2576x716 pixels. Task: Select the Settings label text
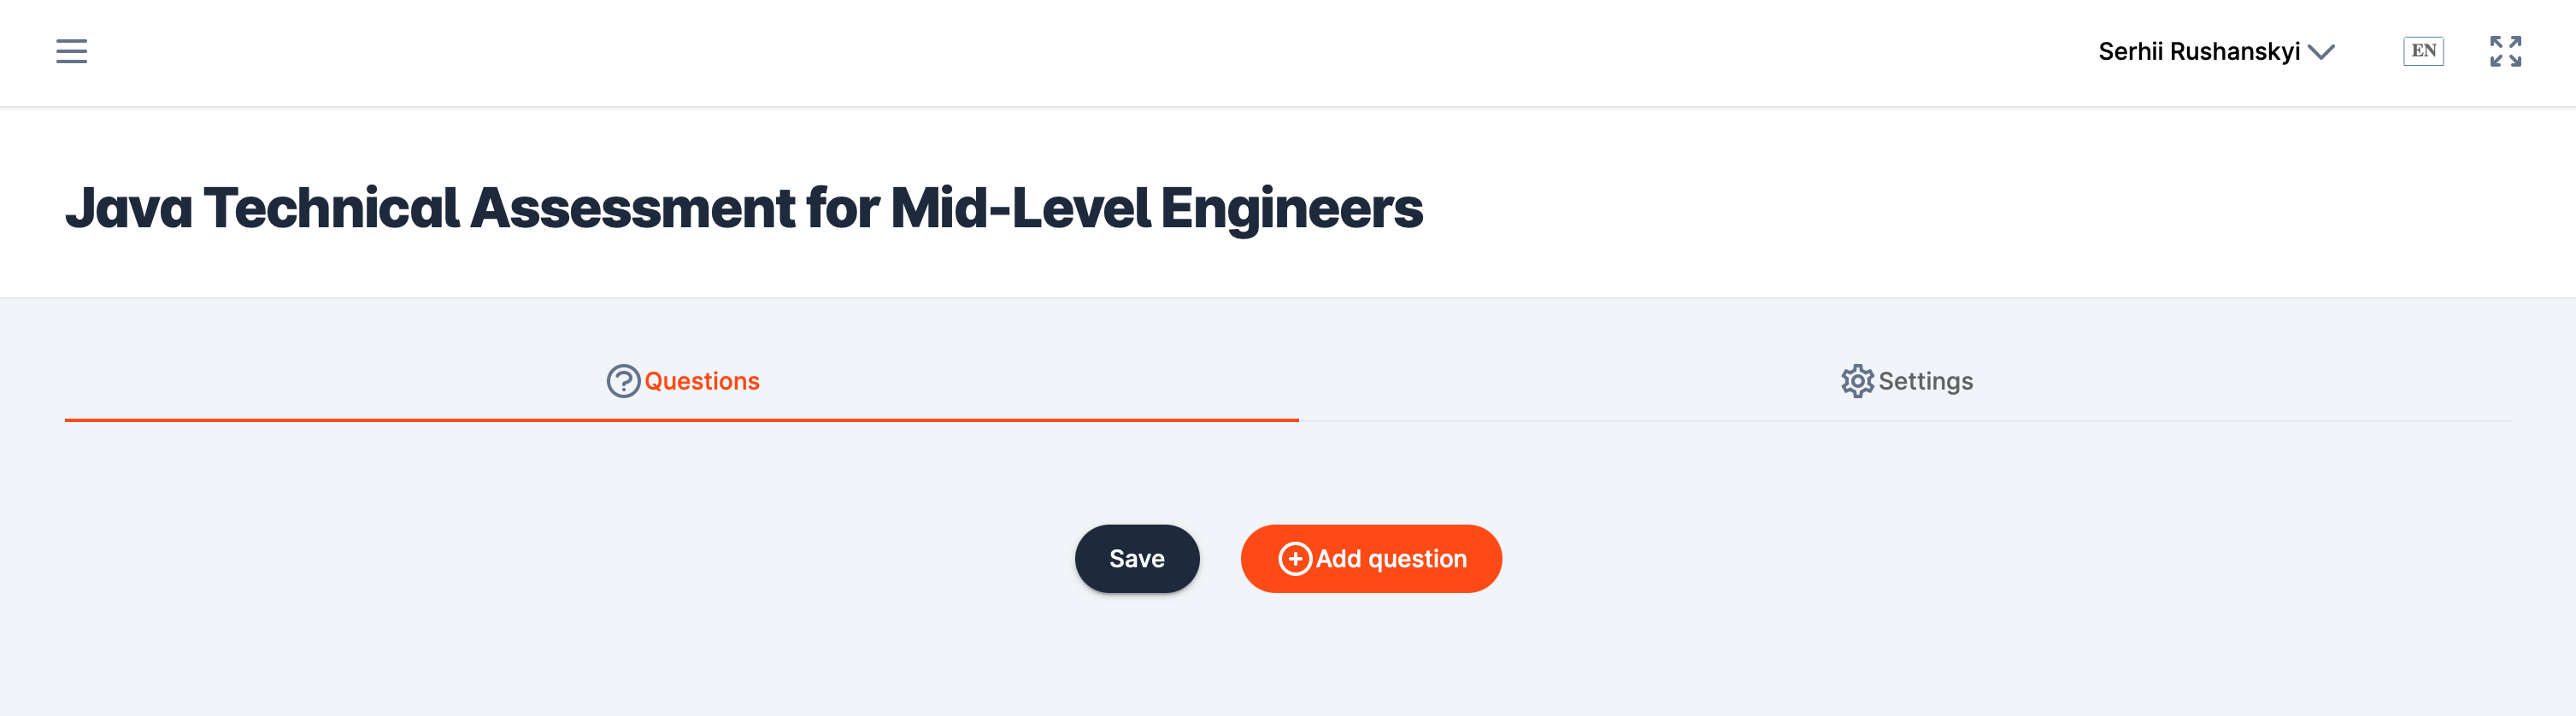[1925, 381]
